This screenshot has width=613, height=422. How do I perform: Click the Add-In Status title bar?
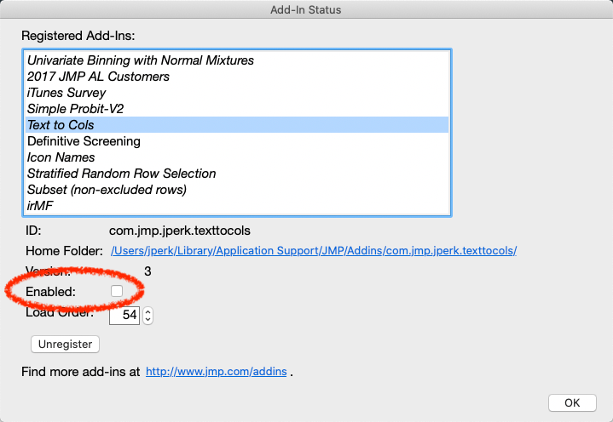pyautogui.click(x=306, y=9)
